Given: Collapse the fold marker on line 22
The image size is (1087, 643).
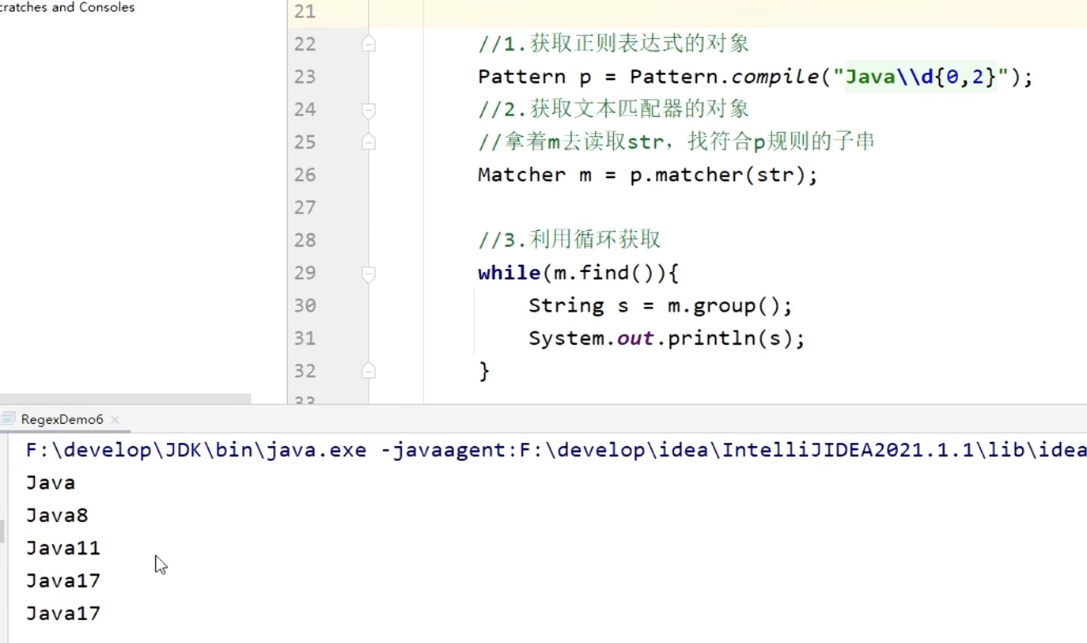Looking at the screenshot, I should tap(369, 44).
